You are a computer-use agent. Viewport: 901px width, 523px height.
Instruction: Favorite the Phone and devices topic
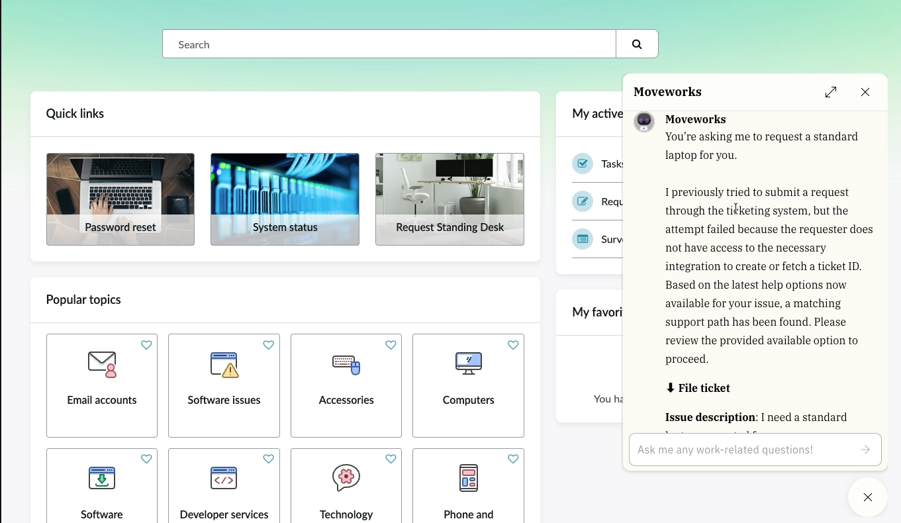point(513,459)
